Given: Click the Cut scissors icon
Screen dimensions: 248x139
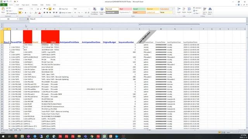Looking at the screenshot, I should point(7,8).
